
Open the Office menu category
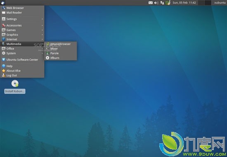pyautogui.click(x=22, y=49)
